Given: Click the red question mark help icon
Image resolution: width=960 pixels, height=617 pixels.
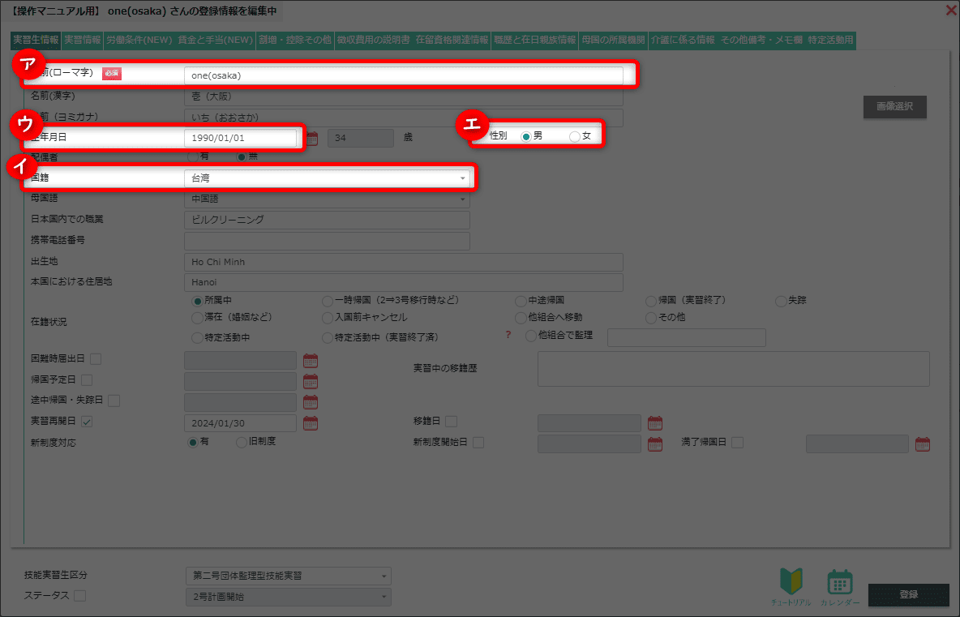Looking at the screenshot, I should [x=508, y=335].
